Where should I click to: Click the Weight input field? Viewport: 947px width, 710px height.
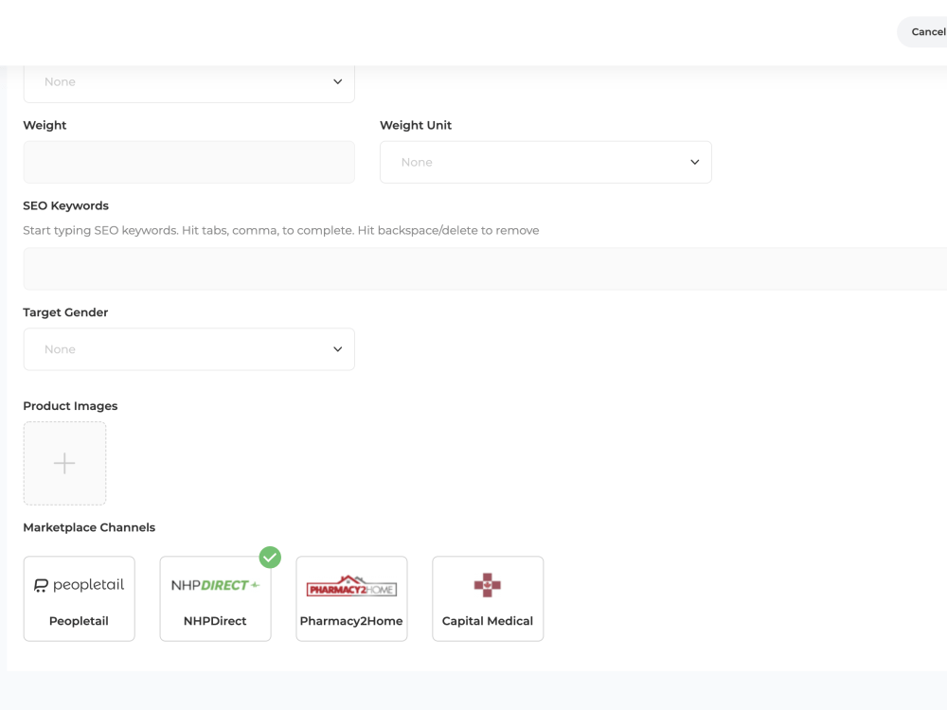click(189, 163)
